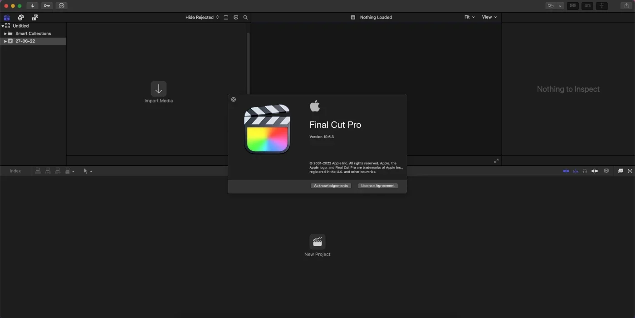
Task: Expand the 27-06-22 event triangle
Action: coord(5,41)
